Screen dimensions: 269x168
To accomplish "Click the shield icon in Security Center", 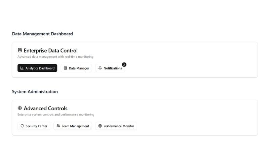I will (22, 126).
